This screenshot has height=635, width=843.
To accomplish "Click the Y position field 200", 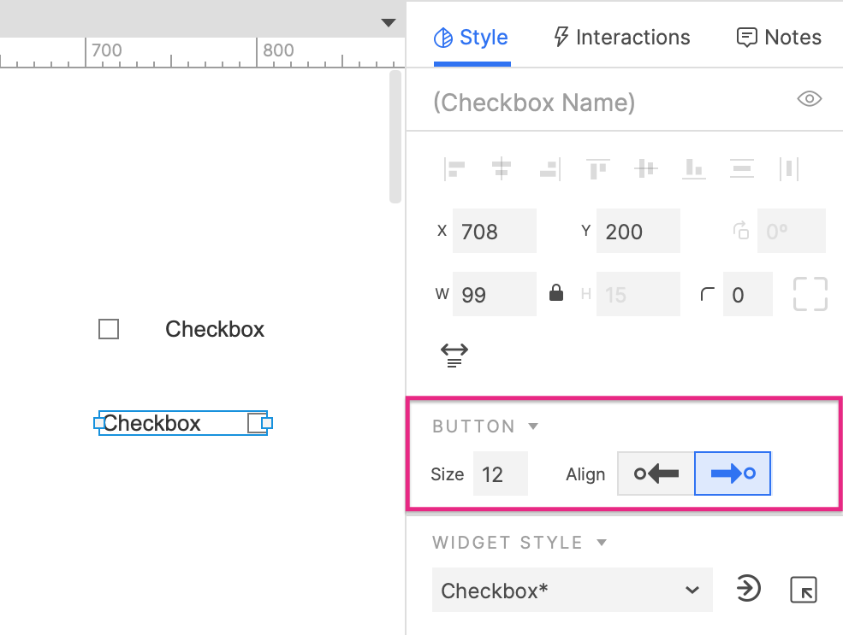I will tap(638, 231).
